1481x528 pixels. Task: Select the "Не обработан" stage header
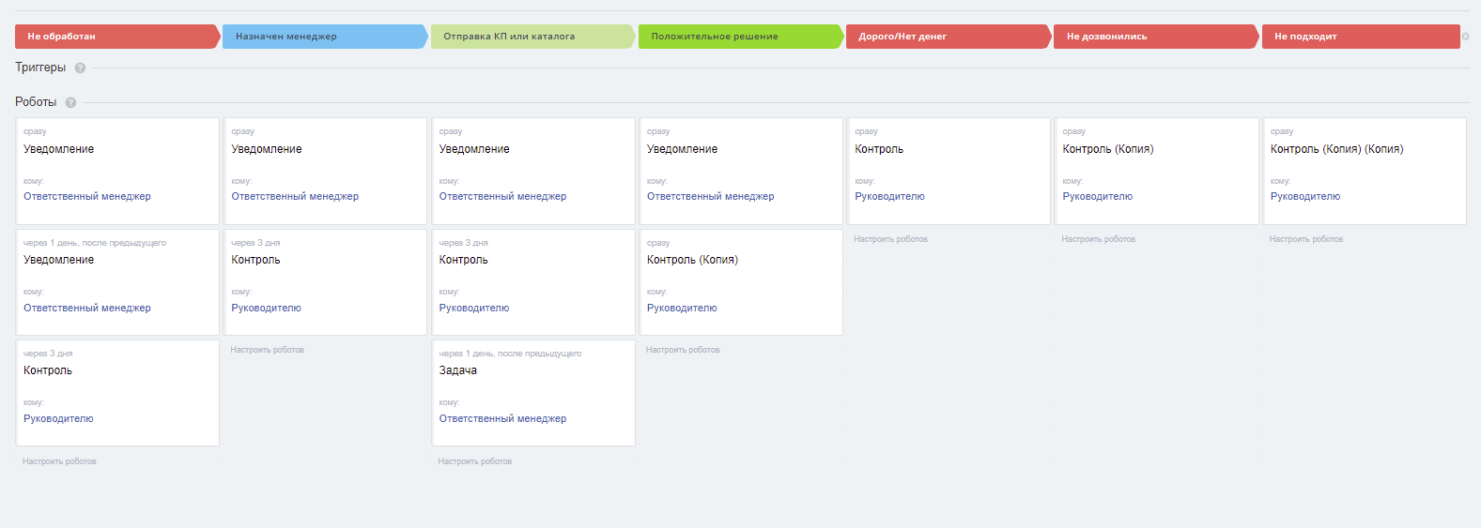[x=115, y=37]
